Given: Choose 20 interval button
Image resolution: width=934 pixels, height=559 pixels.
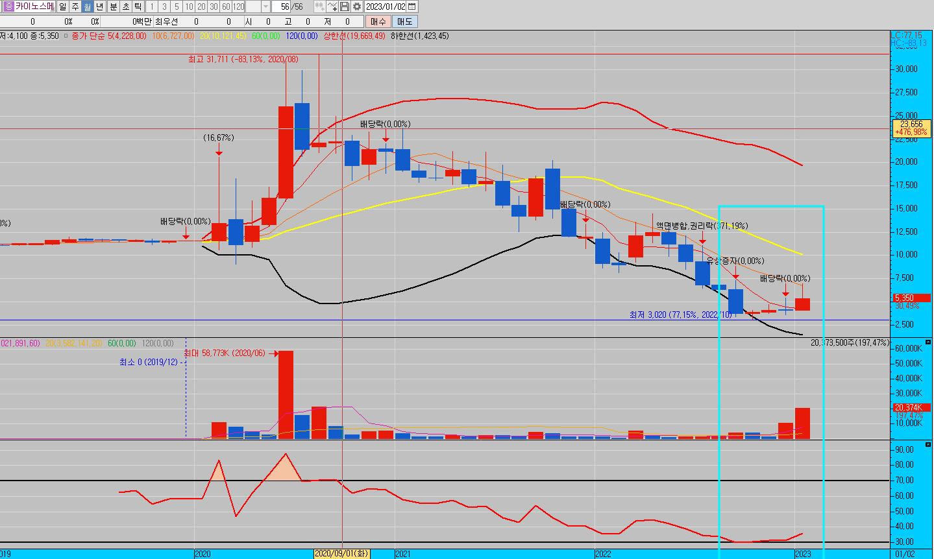Looking at the screenshot, I should coord(201,6).
